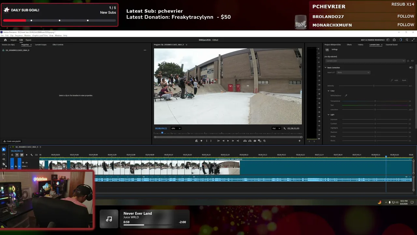
Task: Jump to In point in Program Monitor
Action: tap(218, 141)
